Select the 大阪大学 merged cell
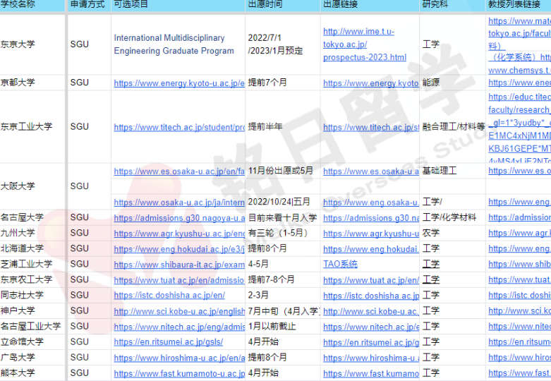Image resolution: width=551 pixels, height=381 pixels. pos(18,186)
